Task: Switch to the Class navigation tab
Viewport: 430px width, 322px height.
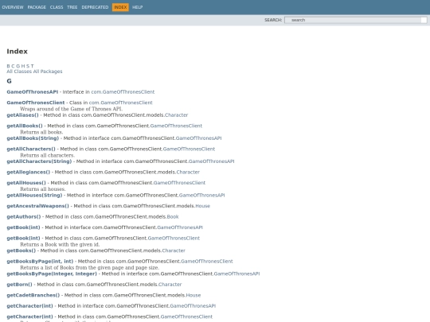Action: pyautogui.click(x=57, y=7)
